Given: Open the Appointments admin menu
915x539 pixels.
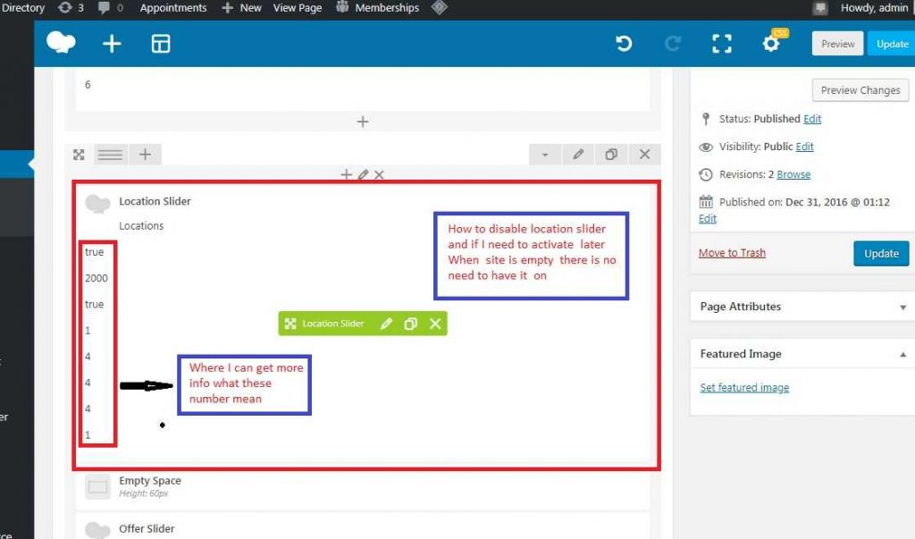Looking at the screenshot, I should 172,8.
